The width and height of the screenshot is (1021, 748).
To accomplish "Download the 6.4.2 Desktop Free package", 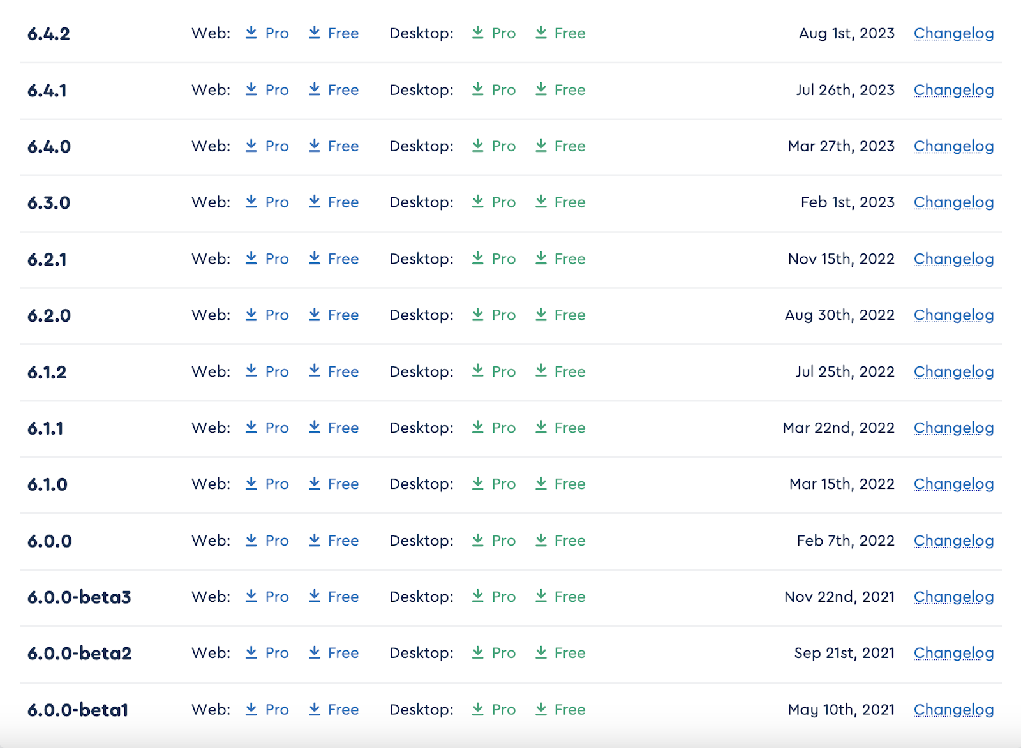I will click(560, 33).
